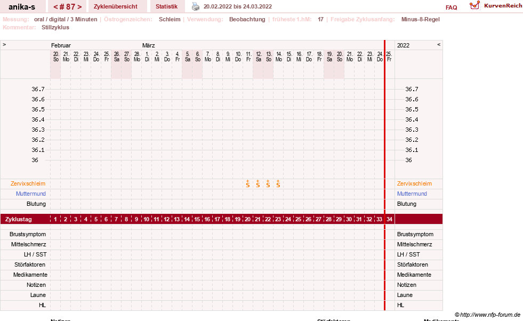523x321 pixels.
Task: Click the Schleim Östrogenzeichen value
Action: click(170, 19)
